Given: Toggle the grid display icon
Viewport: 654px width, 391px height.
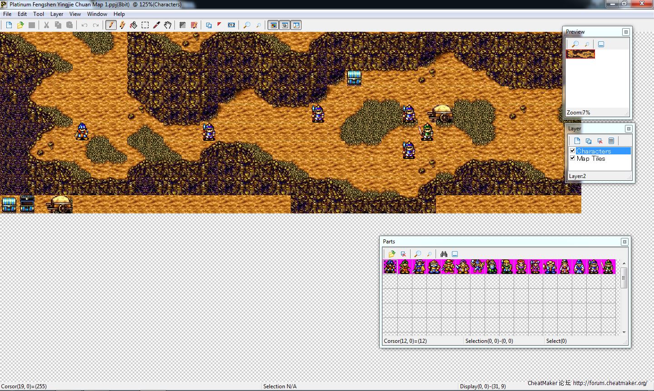Looking at the screenshot, I should pos(183,25).
